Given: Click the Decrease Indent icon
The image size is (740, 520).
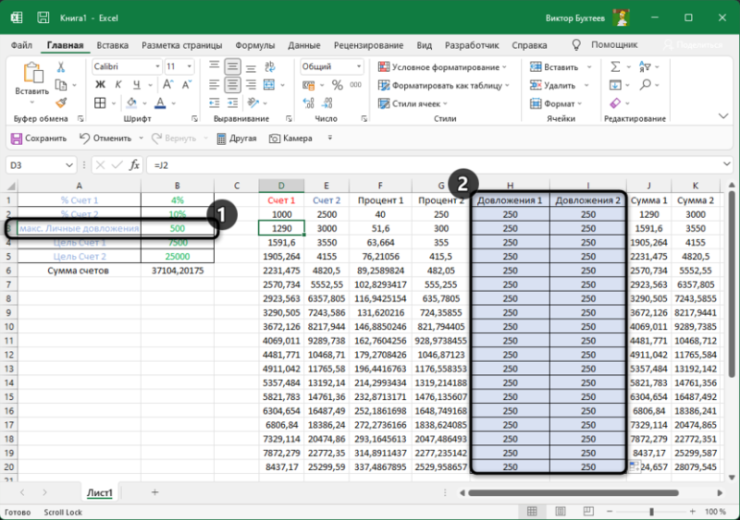Looking at the screenshot, I should click(x=215, y=103).
